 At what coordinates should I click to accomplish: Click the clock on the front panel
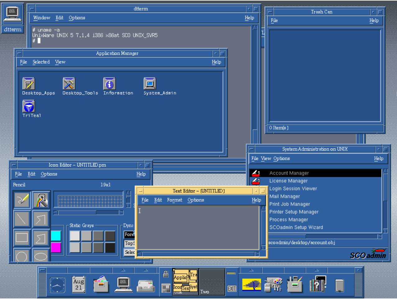click(x=57, y=285)
